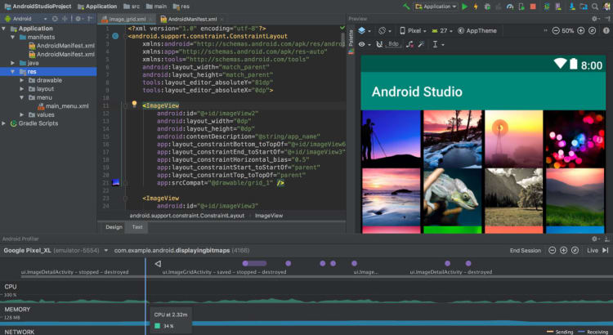Build the project with the green hammer icon

click(406, 7)
